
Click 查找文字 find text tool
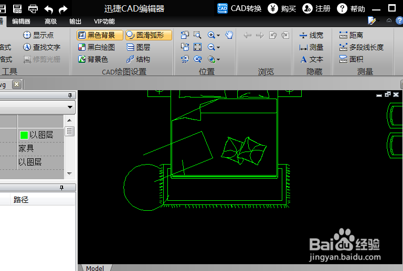coord(41,47)
